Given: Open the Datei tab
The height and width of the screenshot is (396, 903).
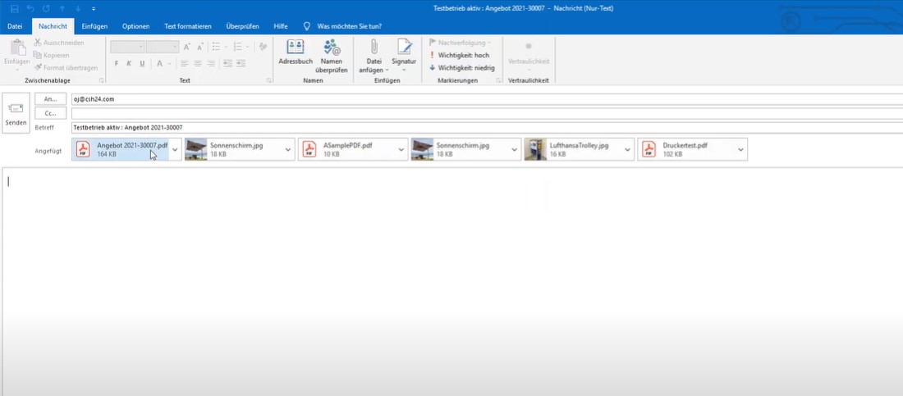Looking at the screenshot, I should (x=15, y=26).
